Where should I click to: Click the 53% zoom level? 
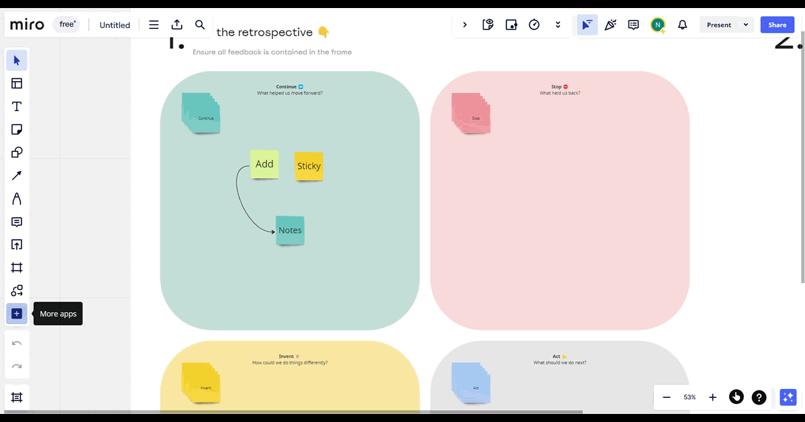(x=690, y=397)
